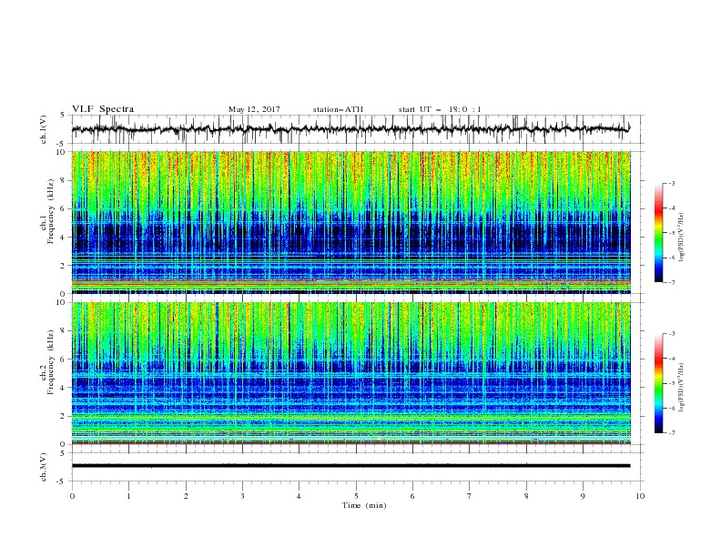The width and height of the screenshot is (721, 557).
Task: Click the ch.2 spectrogram color scale bar
Action: [x=659, y=383]
